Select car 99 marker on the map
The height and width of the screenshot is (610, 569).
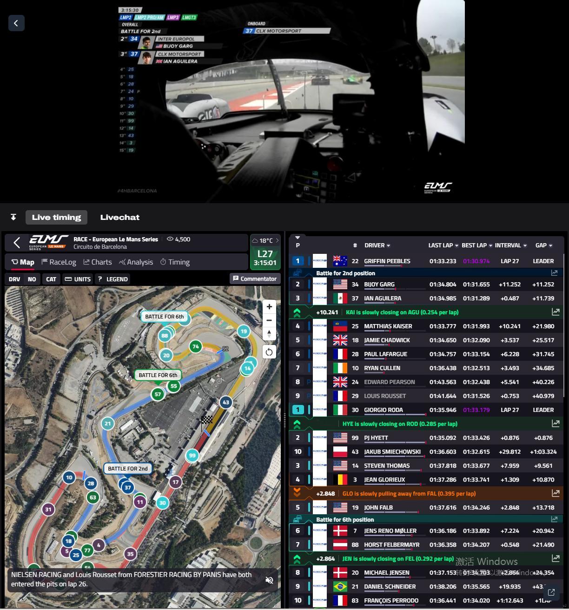[x=192, y=456]
